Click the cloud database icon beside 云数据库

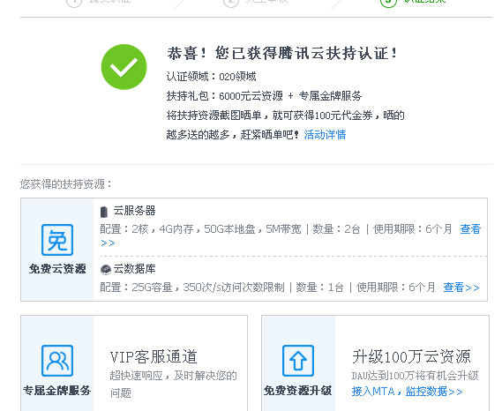click(x=105, y=270)
